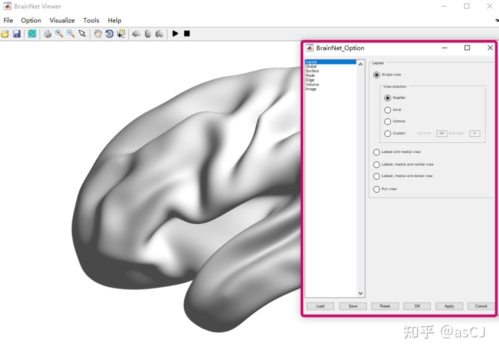Open the Tools menu
This screenshot has width=499, height=352.
91,20
